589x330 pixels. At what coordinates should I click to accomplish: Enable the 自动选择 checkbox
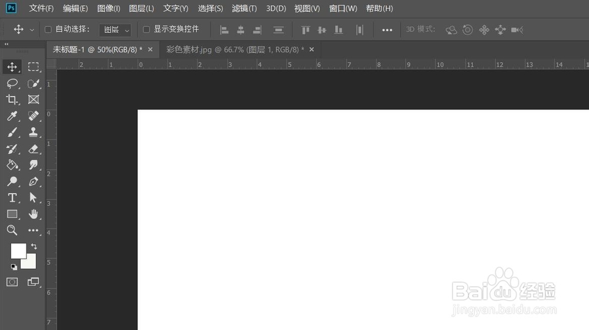click(48, 29)
